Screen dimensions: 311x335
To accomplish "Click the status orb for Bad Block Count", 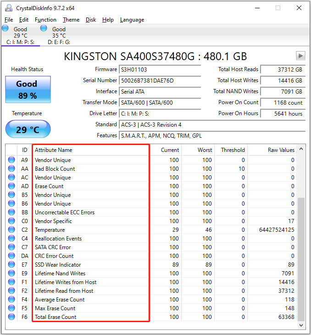I will pos(11,168).
